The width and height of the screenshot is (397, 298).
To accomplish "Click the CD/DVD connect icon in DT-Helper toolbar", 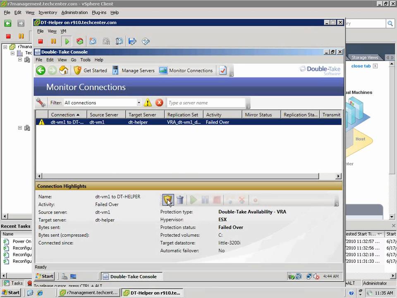I will pos(146,41).
